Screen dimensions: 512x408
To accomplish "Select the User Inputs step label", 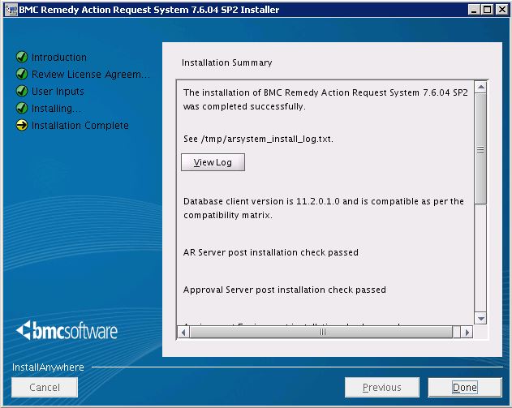I will coord(58,92).
